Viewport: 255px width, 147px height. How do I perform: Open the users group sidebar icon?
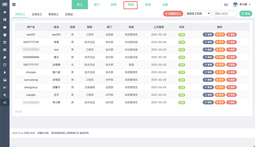5,35
